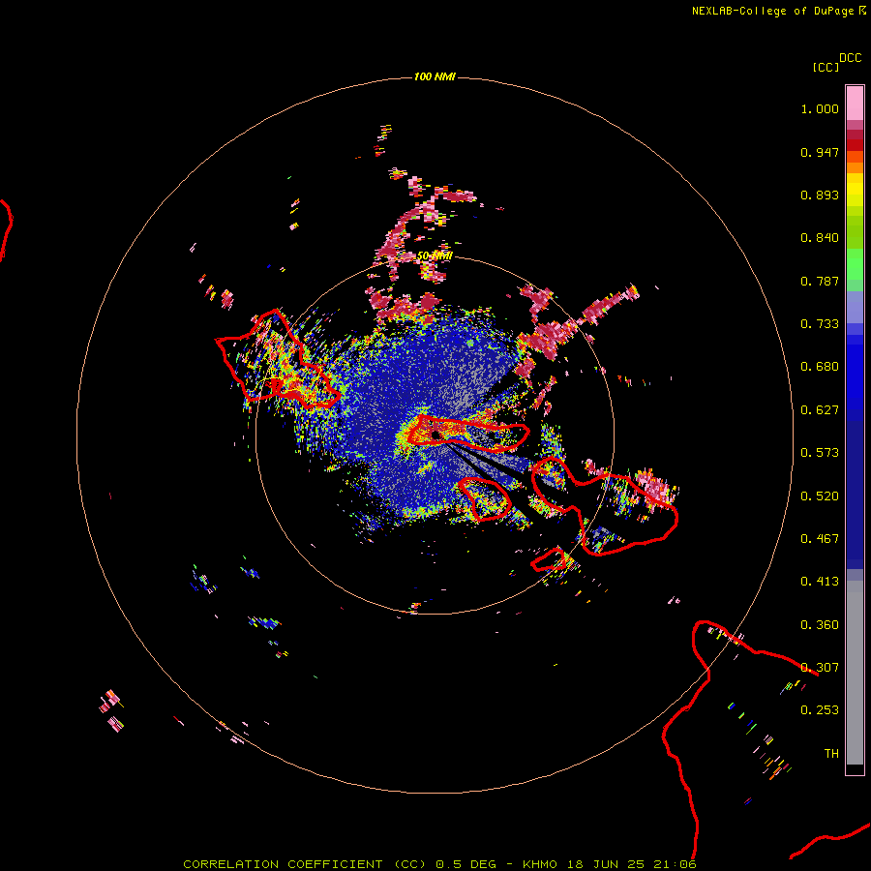Select the 0.573 scale value

820,453
